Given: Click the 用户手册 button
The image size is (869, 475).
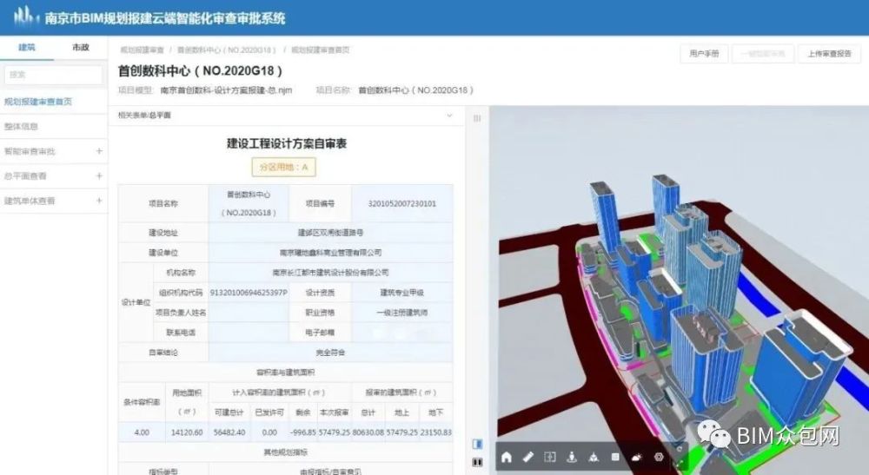Looking at the screenshot, I should coord(704,54).
